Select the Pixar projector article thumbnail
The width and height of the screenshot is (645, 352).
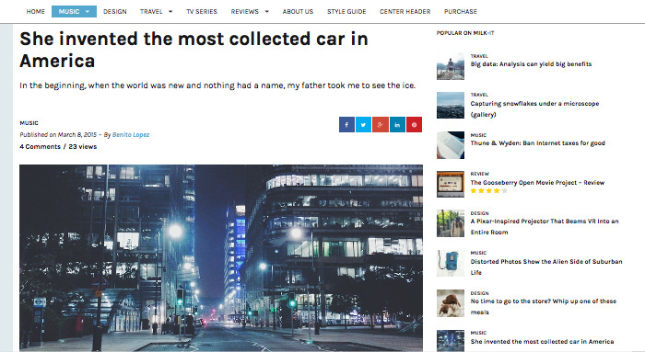coord(451,223)
